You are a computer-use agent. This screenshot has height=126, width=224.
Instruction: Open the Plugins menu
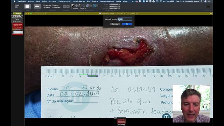point(95,1)
